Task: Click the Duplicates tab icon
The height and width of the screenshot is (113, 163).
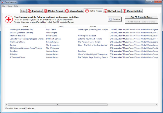Action: pyautogui.click(x=29, y=11)
